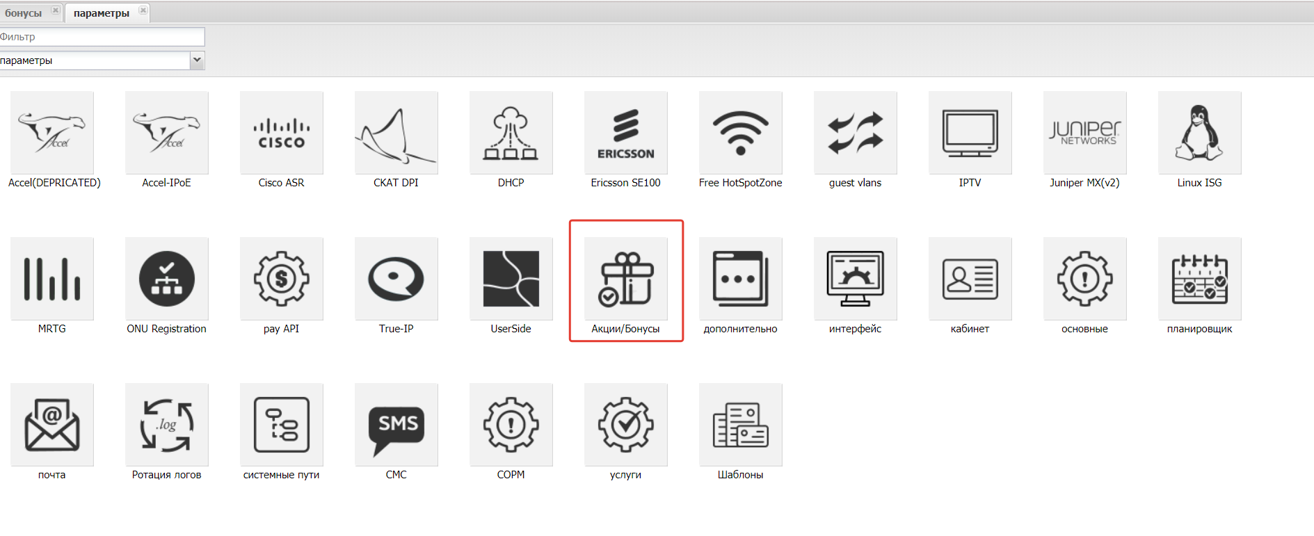Select the параметры tab
Viewport: 1314px width, 536px height.
tap(102, 13)
